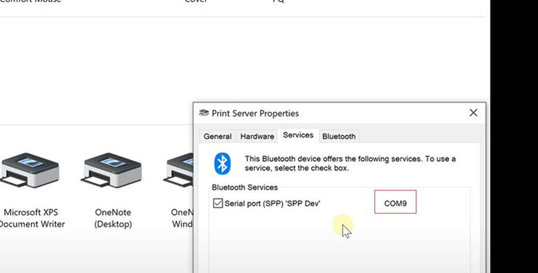Click the Bluetooth Services group heading
Viewport: 538px width, 273px height.
245,187
